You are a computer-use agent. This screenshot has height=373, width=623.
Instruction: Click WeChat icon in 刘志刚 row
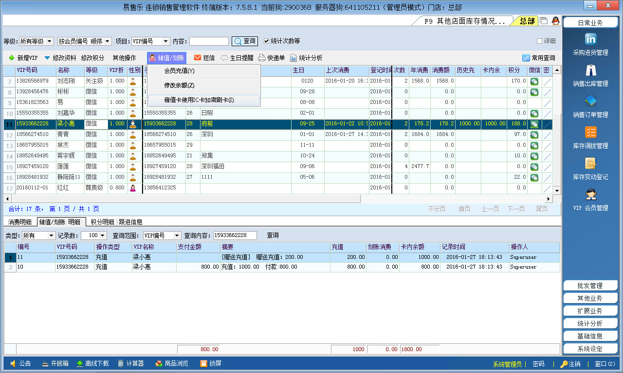(534, 82)
